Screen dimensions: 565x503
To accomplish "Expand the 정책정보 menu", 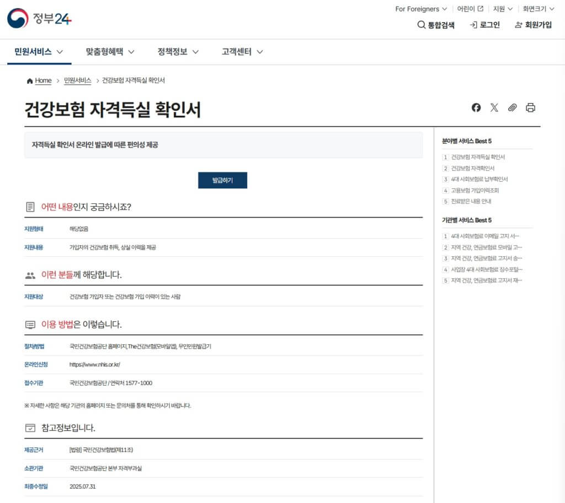I will pyautogui.click(x=178, y=52).
